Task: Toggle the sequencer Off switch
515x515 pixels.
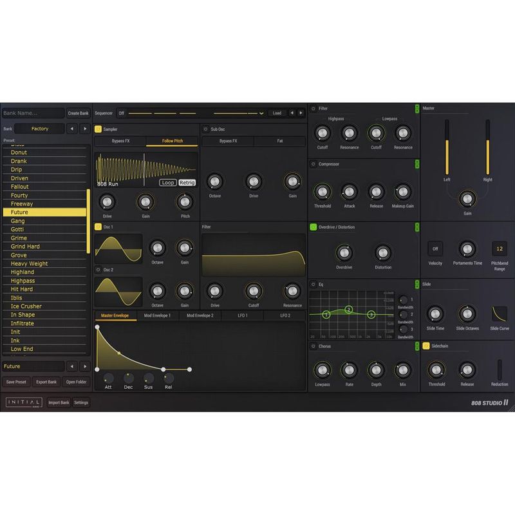Action: click(121, 113)
